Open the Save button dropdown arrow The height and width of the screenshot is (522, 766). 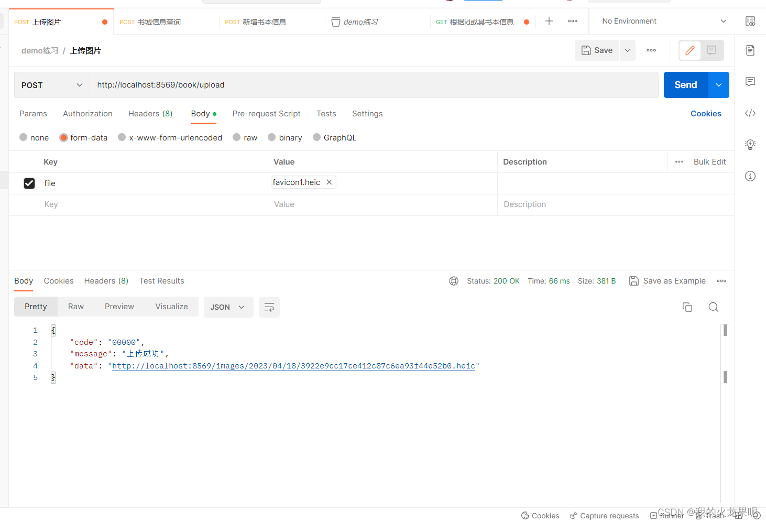tap(628, 50)
